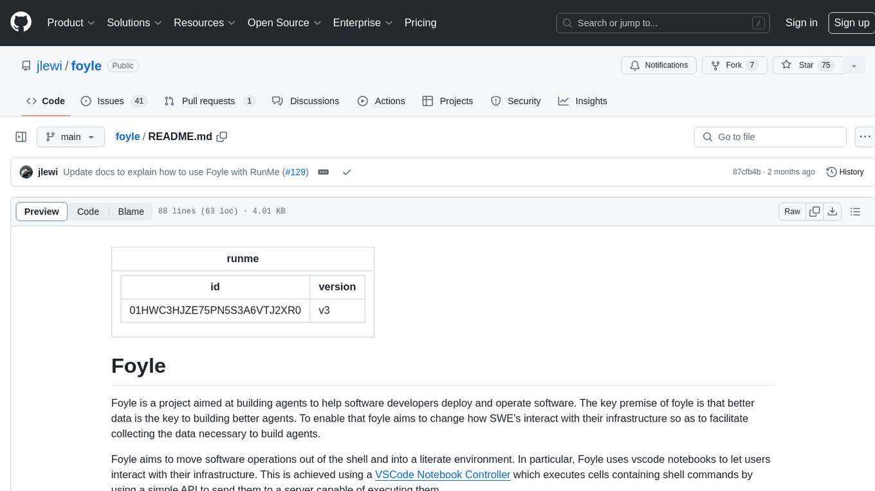Open GitHub home via Octocat logo
The width and height of the screenshot is (875, 491).
(21, 22)
